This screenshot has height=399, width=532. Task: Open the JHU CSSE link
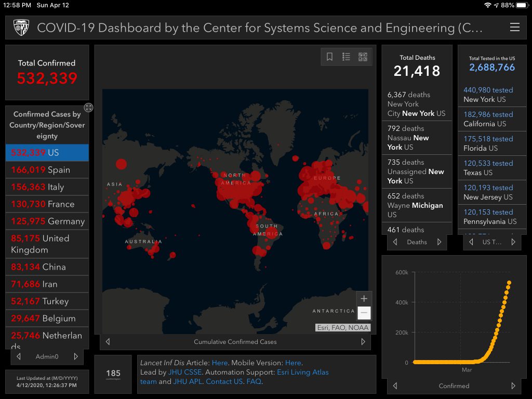click(x=185, y=373)
